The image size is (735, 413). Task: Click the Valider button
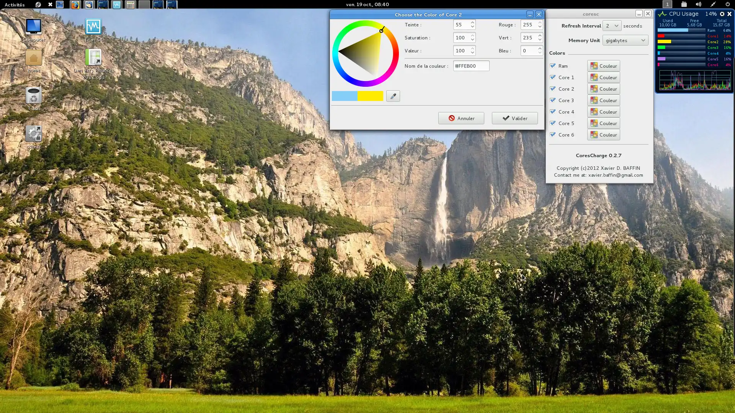pos(514,118)
